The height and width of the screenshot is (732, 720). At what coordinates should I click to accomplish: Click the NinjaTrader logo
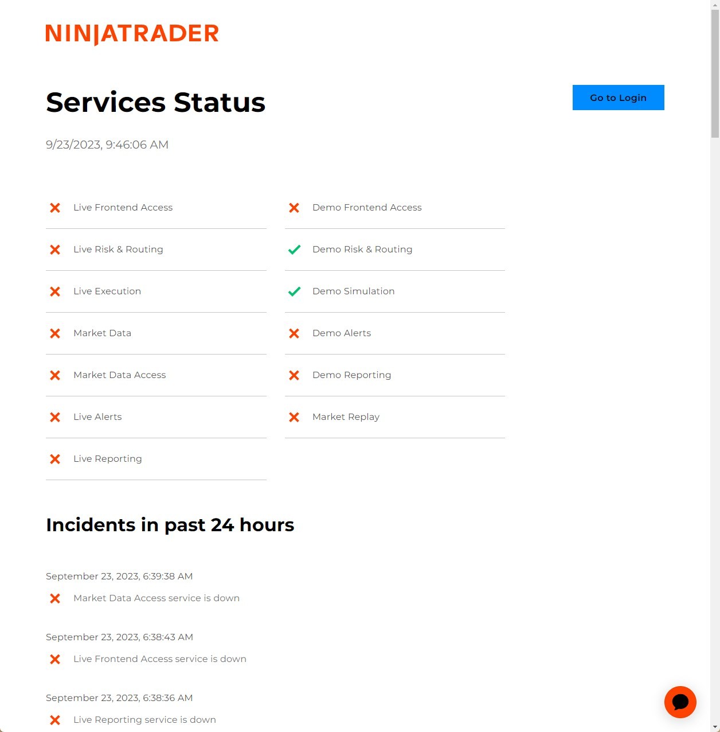[132, 34]
